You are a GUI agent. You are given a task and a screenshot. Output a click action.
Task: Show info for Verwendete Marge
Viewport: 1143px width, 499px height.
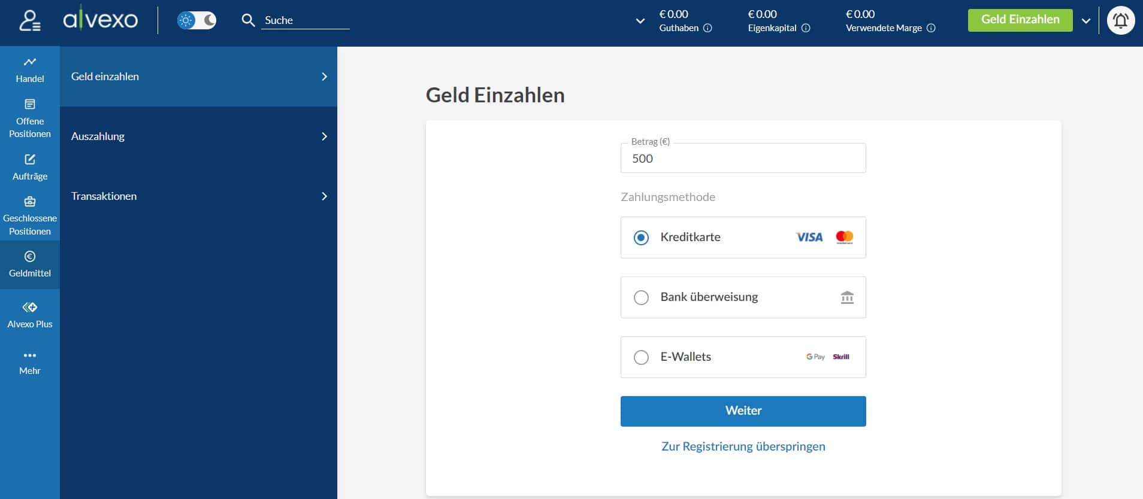[931, 28]
